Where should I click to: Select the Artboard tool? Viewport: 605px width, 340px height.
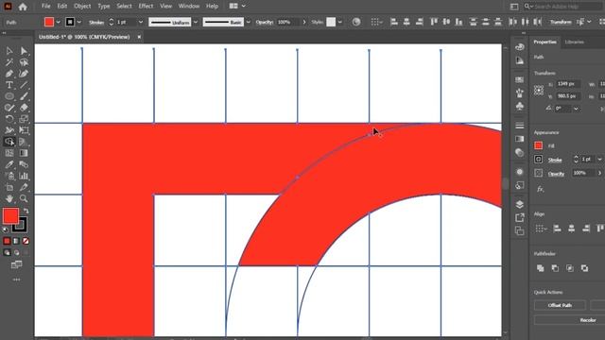9,187
